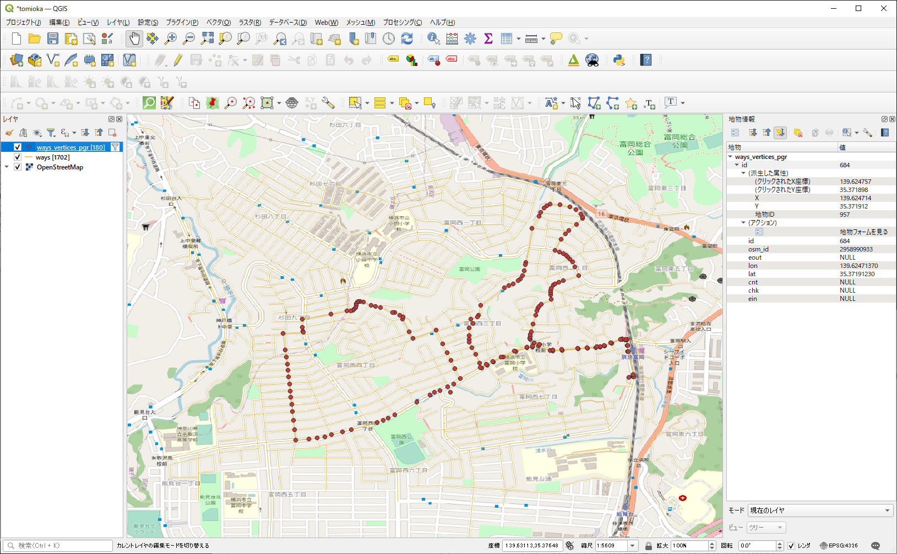Expand the OpenStreetMap layer tree item
This screenshot has height=554, width=897.
(7, 167)
